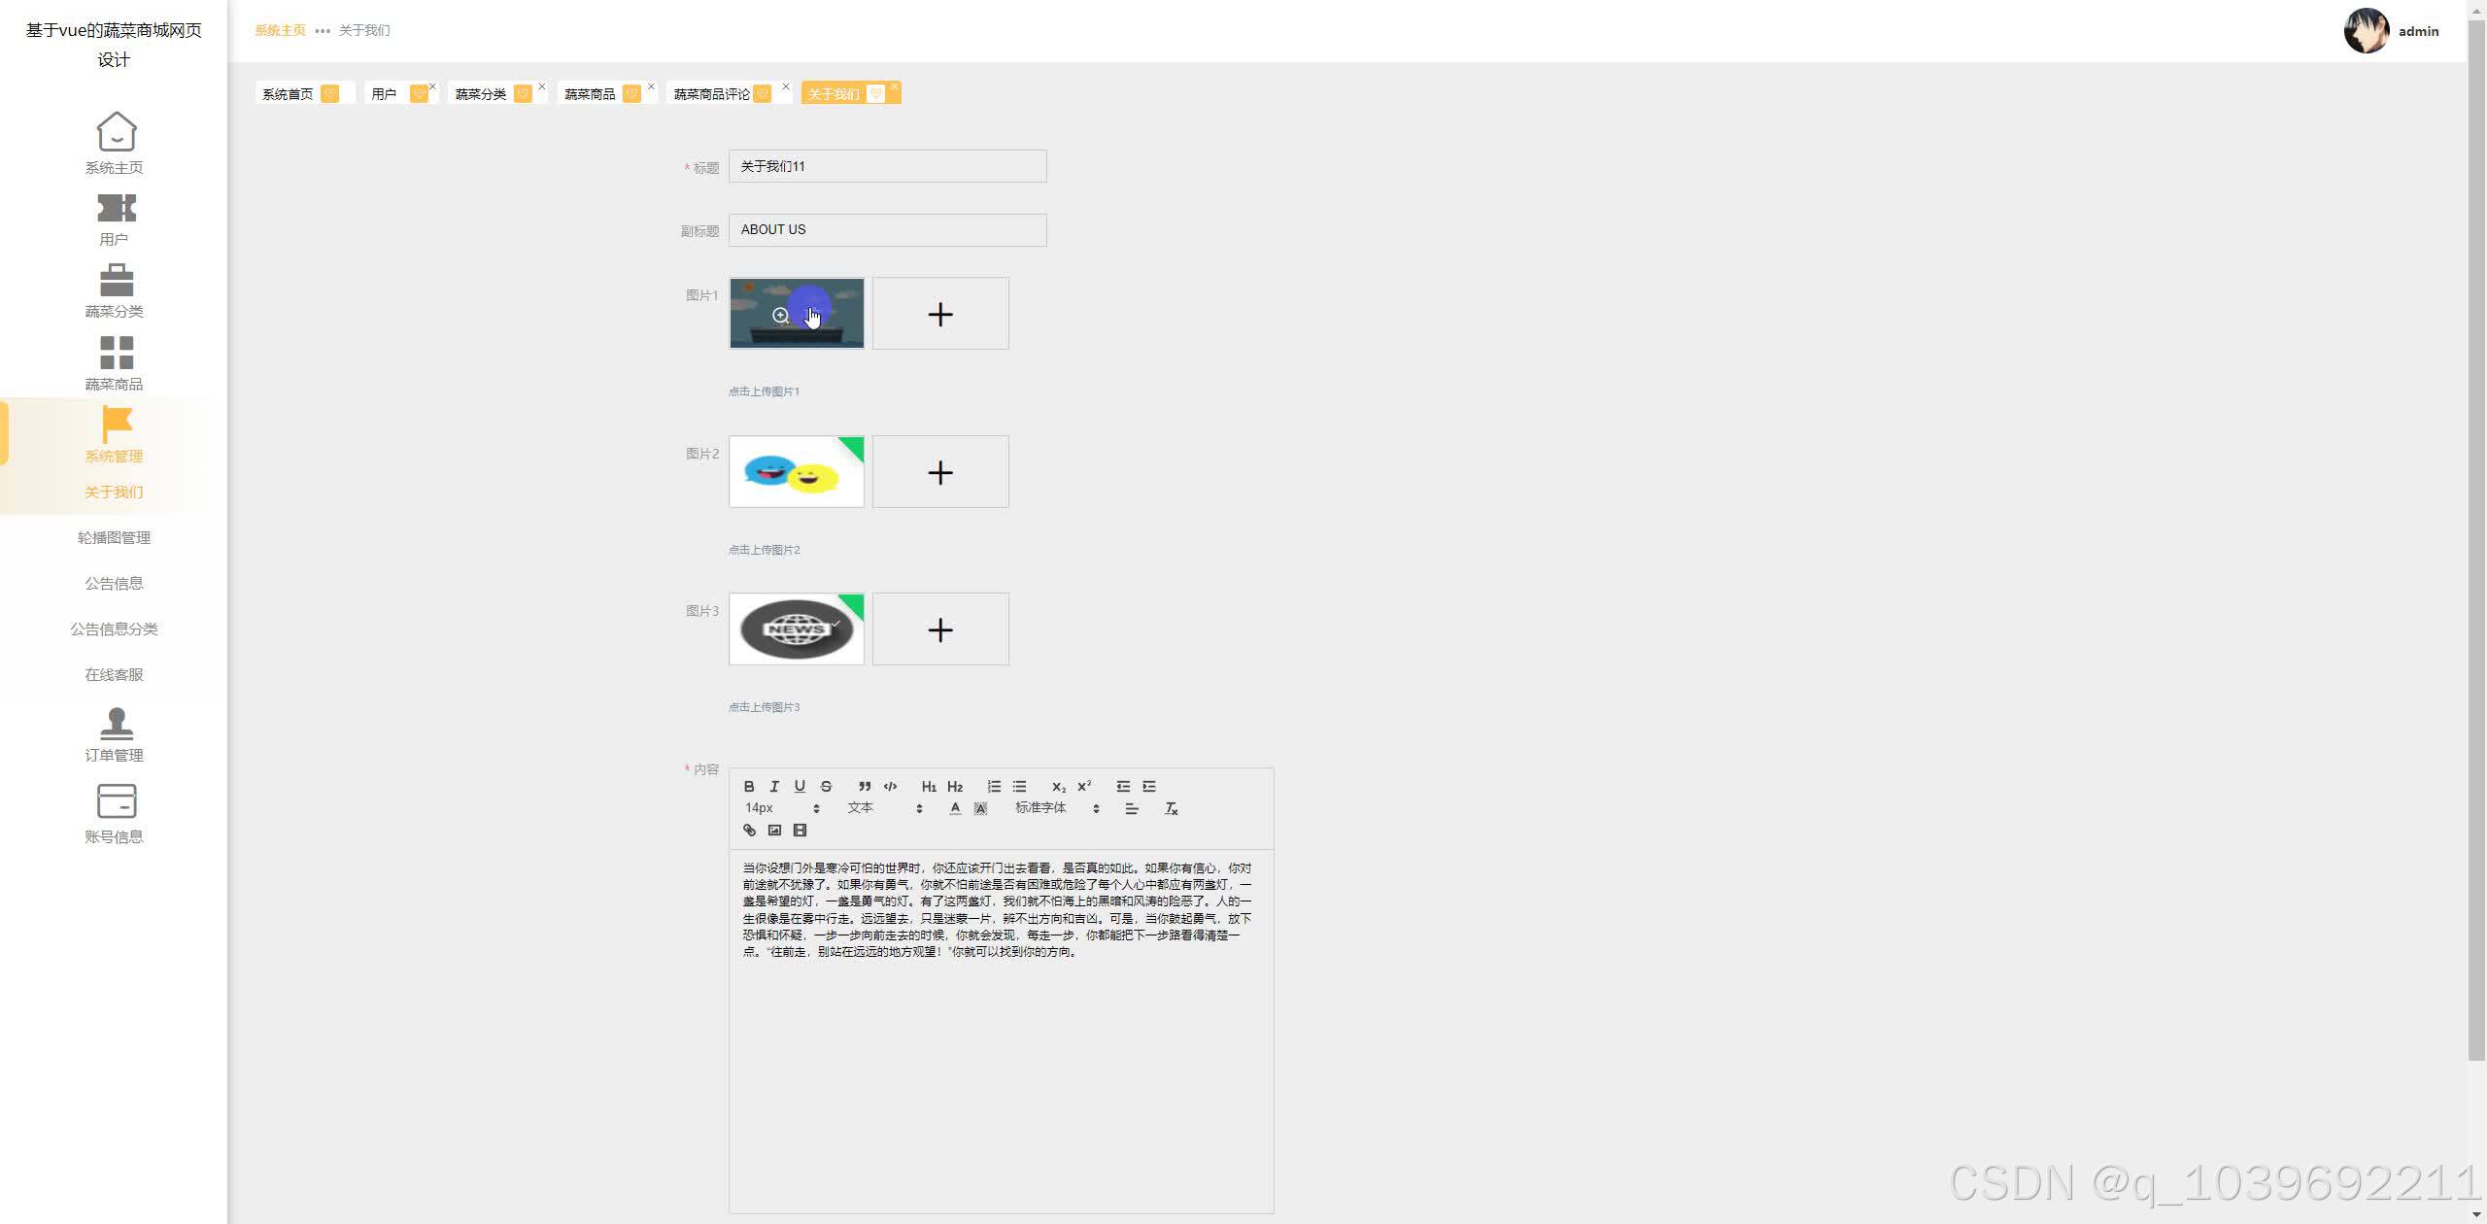Screen dimensions: 2487x1224
Task: Insert an image in the editor
Action: point(774,830)
